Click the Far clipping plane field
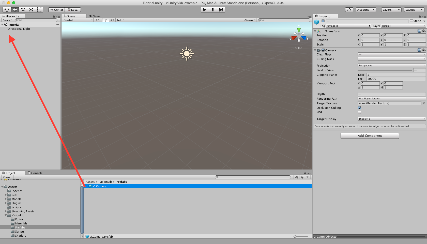 [x=396, y=79]
